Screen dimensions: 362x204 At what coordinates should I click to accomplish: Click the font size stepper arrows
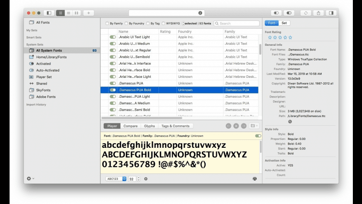pyautogui.click(x=139, y=179)
